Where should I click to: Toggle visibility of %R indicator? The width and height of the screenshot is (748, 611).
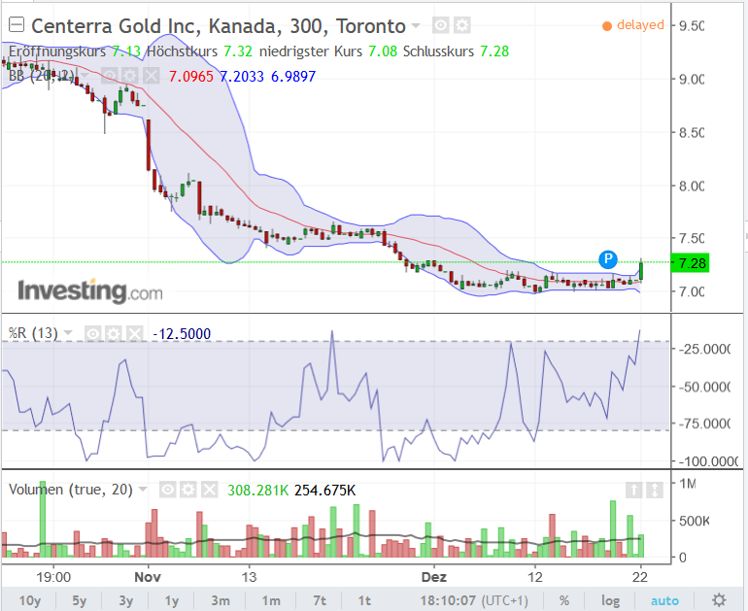pos(92,333)
